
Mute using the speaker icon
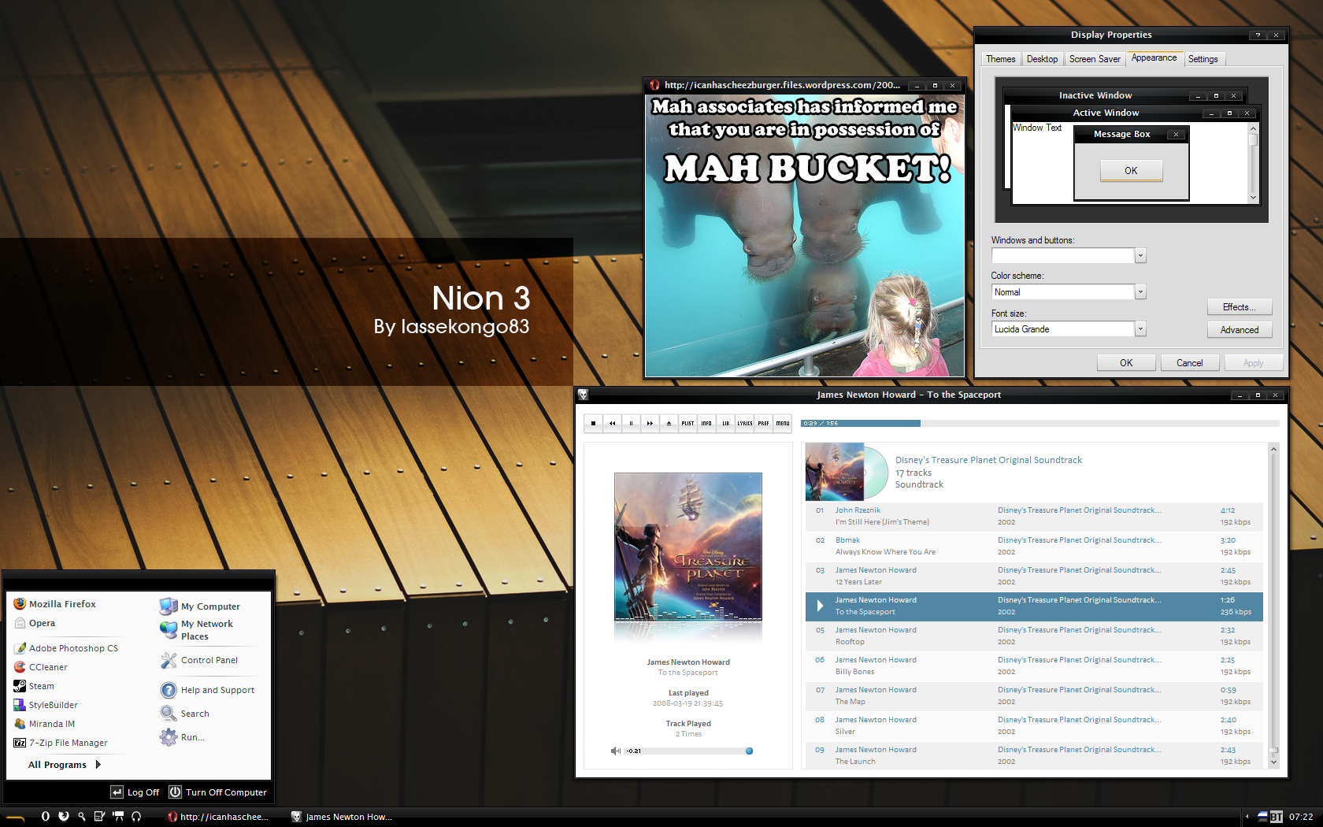point(615,751)
